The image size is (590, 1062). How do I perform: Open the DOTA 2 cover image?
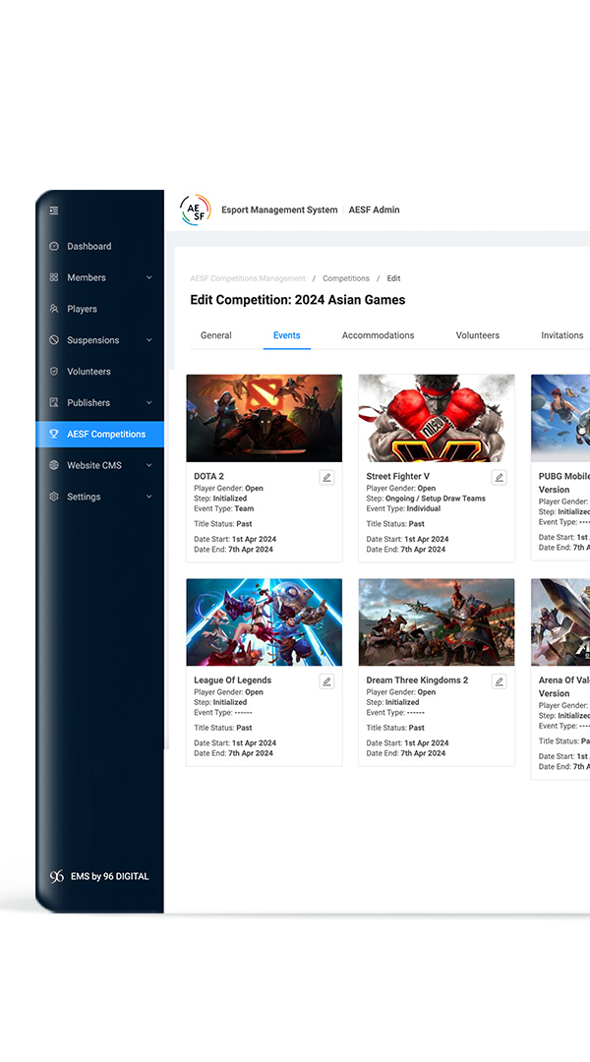265,418
